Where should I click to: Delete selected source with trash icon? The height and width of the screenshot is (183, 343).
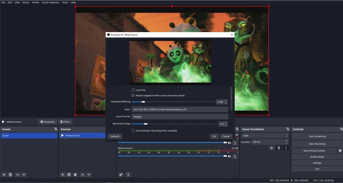click(69, 175)
